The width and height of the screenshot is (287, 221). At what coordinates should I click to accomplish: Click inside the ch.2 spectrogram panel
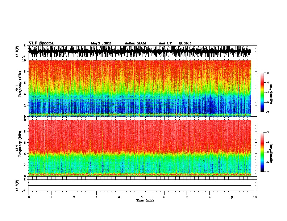pos(140,148)
